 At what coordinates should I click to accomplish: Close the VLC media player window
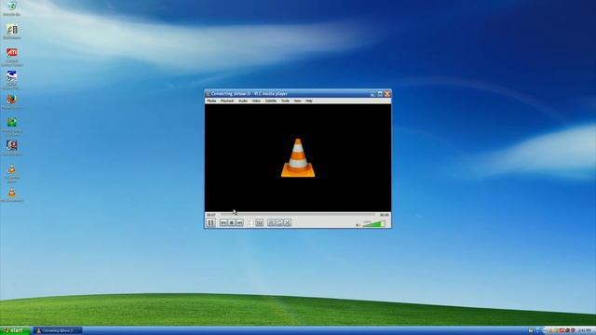(387, 94)
